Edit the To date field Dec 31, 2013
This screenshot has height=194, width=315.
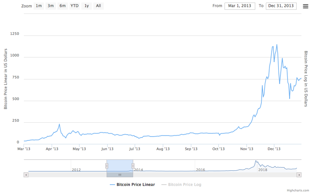tap(281, 6)
